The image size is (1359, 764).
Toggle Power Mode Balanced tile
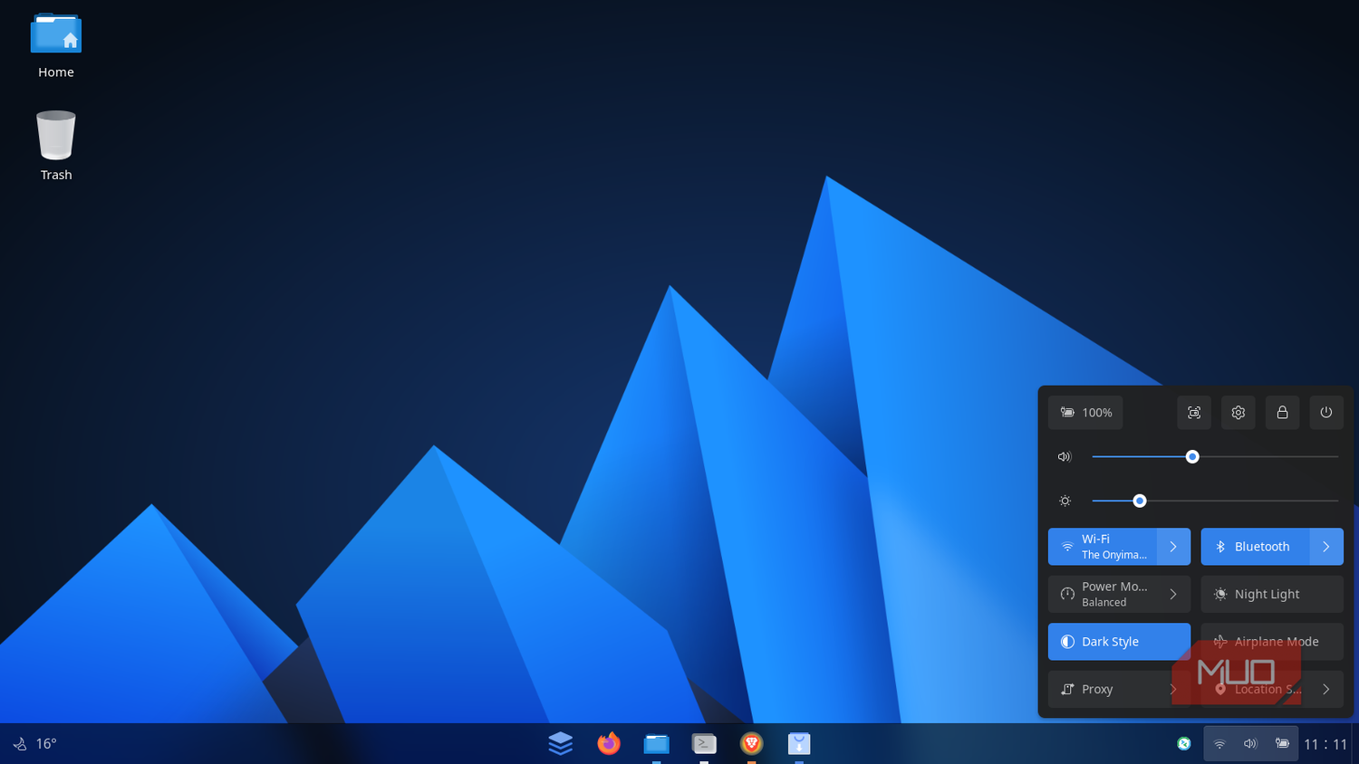pos(1103,594)
